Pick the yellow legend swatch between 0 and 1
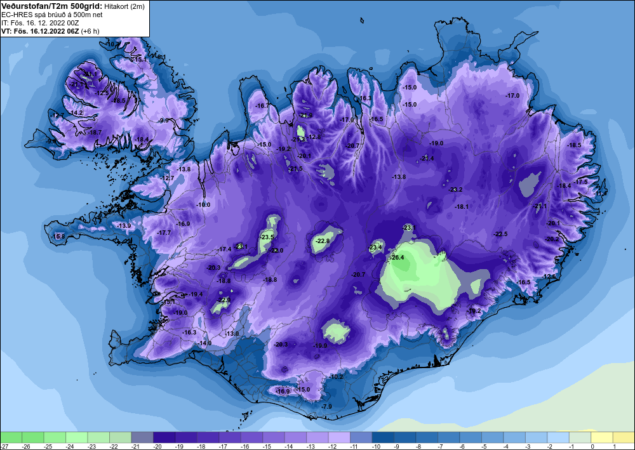 tap(601, 437)
